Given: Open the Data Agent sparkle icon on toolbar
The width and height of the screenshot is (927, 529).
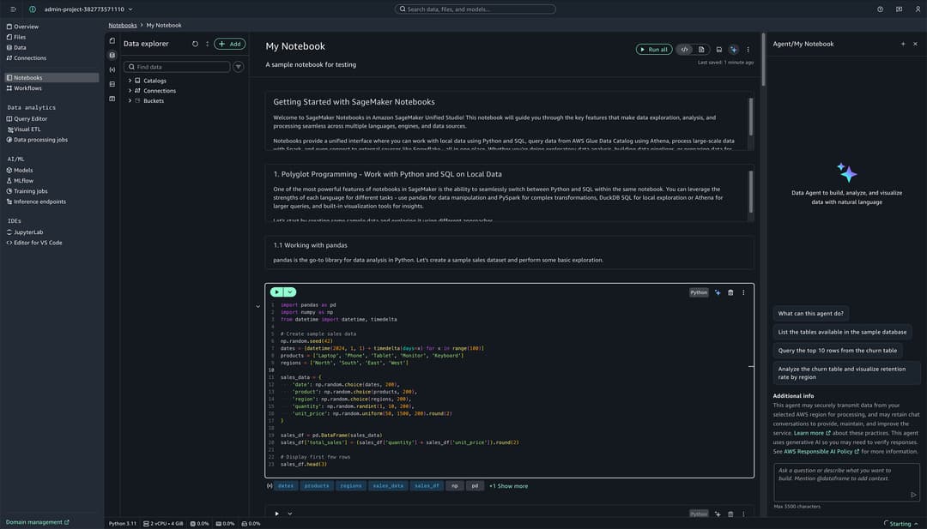Looking at the screenshot, I should (734, 49).
